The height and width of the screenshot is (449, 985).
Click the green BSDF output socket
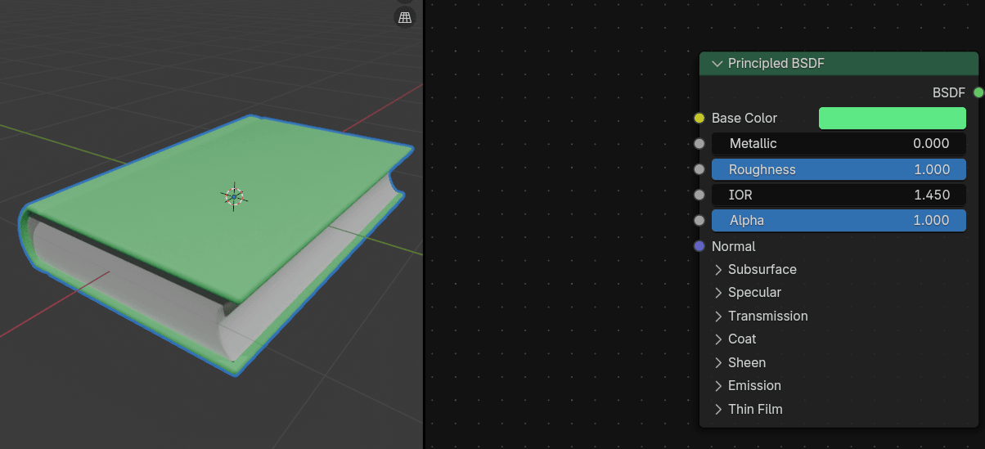tap(978, 92)
